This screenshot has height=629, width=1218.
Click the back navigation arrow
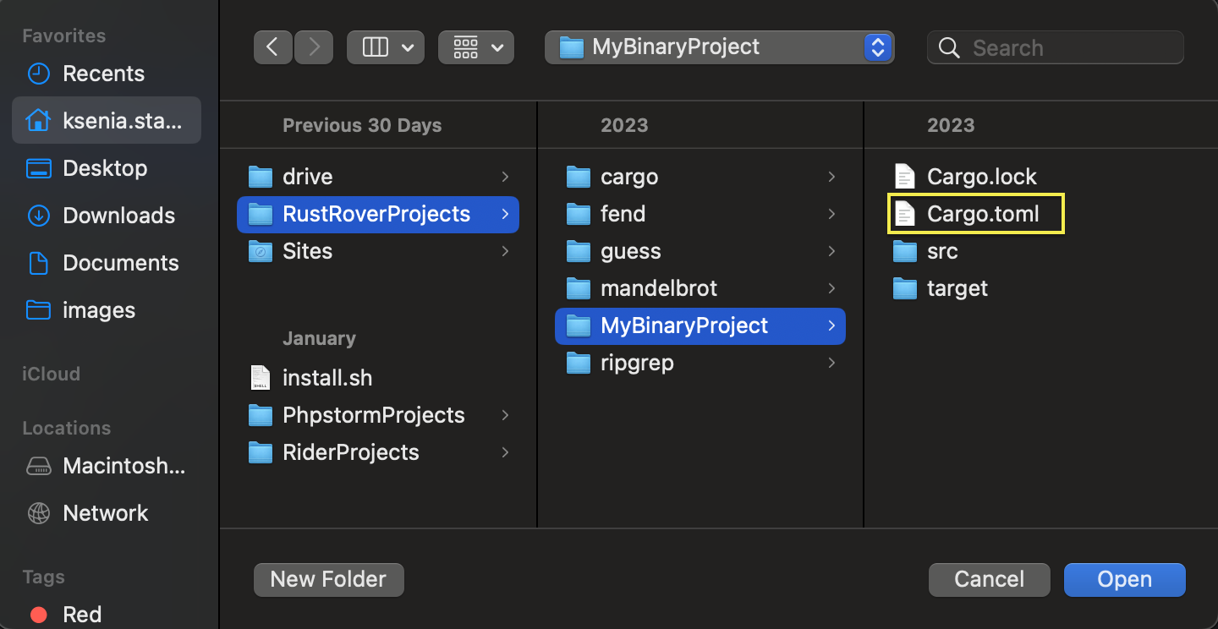[272, 46]
